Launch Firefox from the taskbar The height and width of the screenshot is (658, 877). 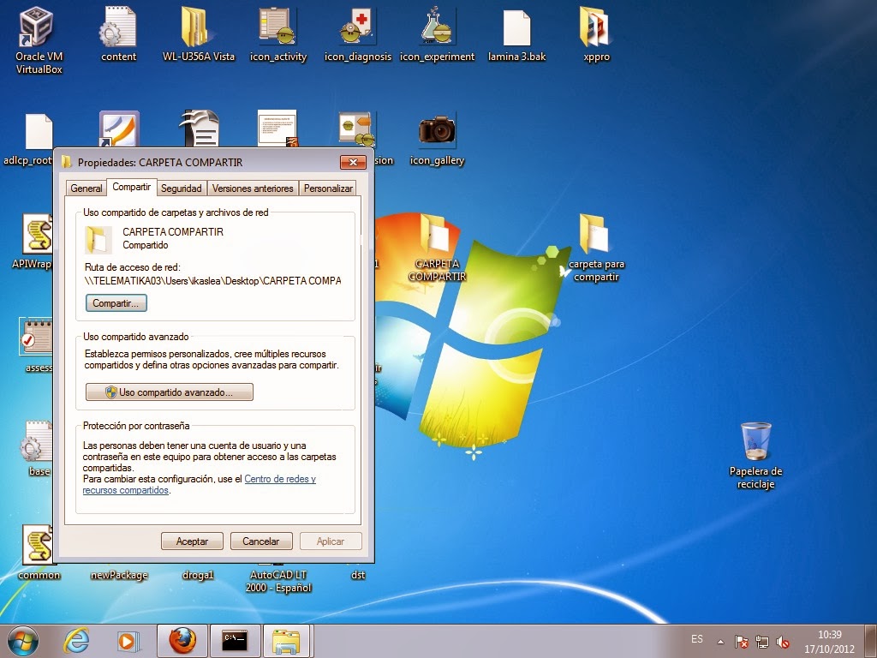(x=182, y=640)
